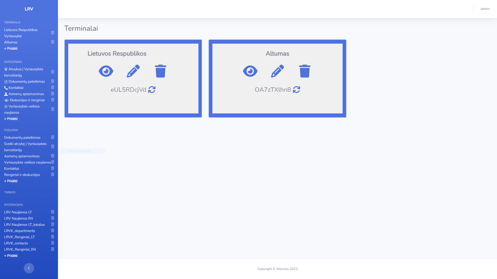Refresh the eUL5RDcjVd token on Lietuvos Respublikos
Viewport: 497px width, 279px height.
click(151, 90)
